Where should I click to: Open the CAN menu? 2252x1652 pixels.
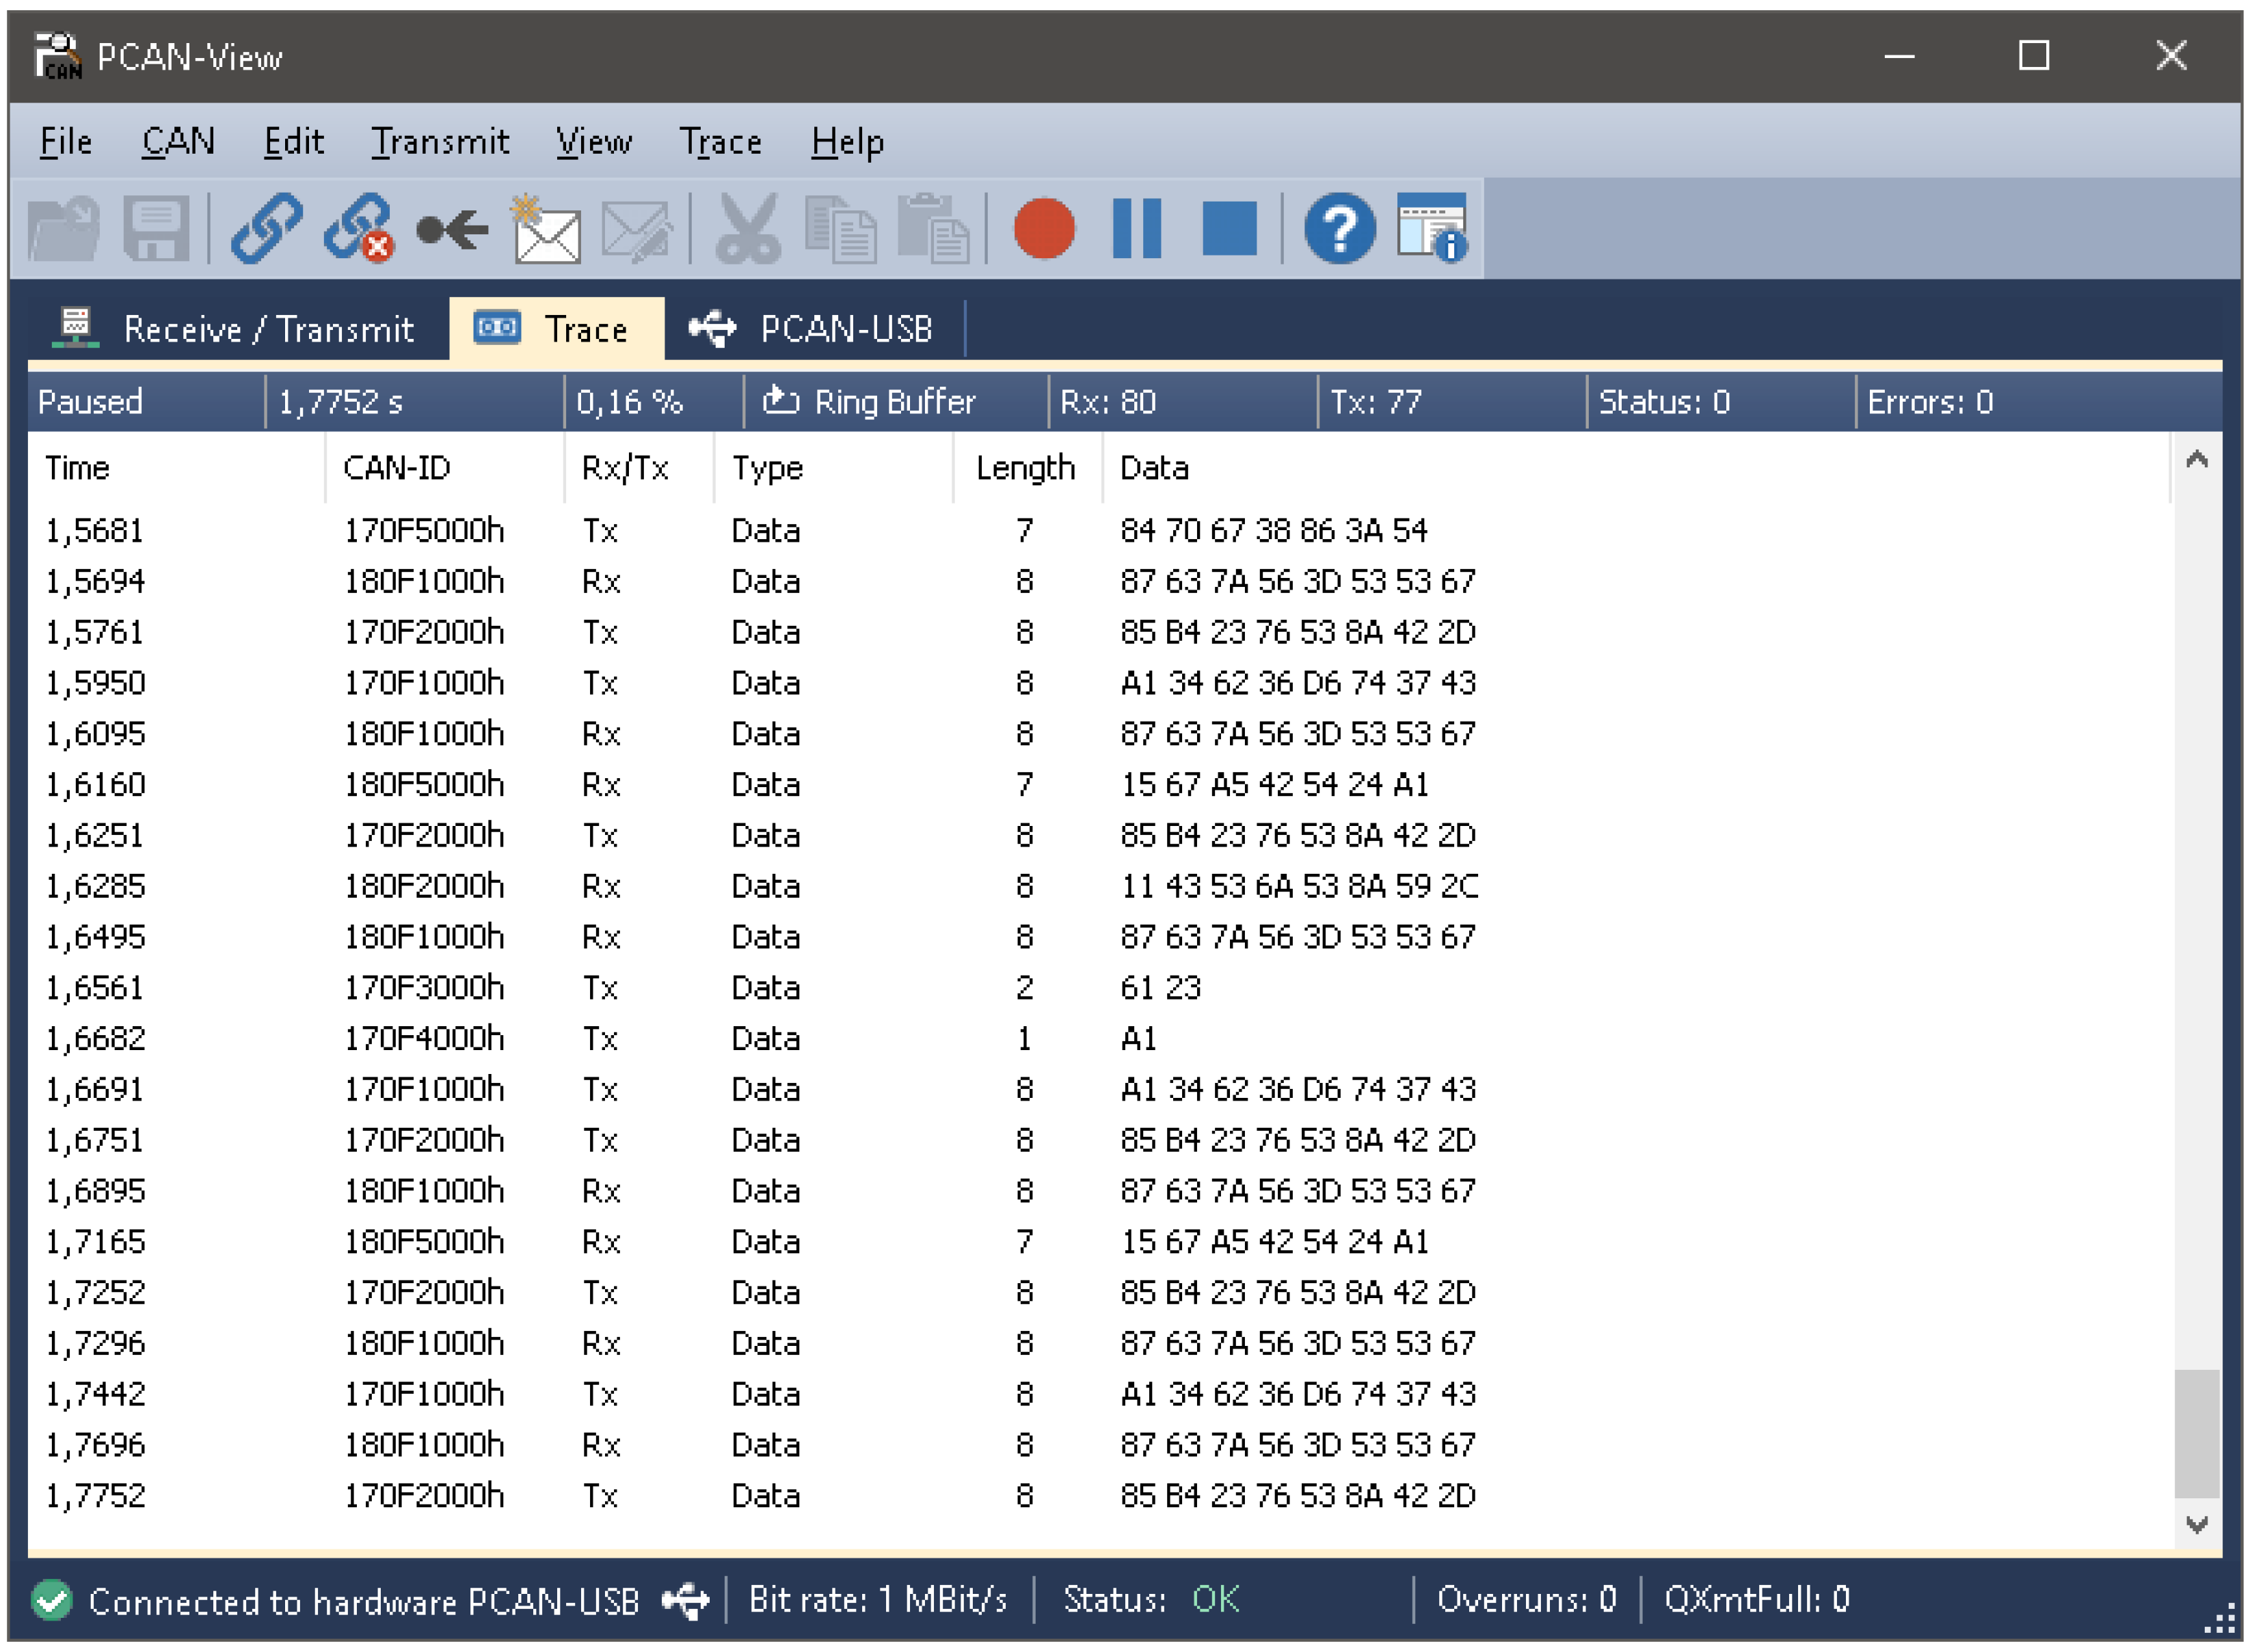178,142
